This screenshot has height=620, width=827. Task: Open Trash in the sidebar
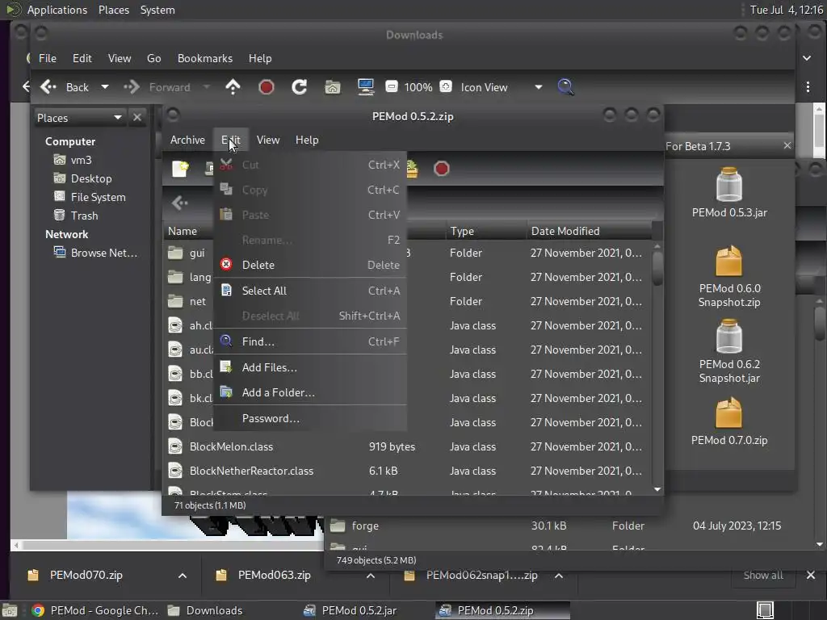click(x=84, y=216)
